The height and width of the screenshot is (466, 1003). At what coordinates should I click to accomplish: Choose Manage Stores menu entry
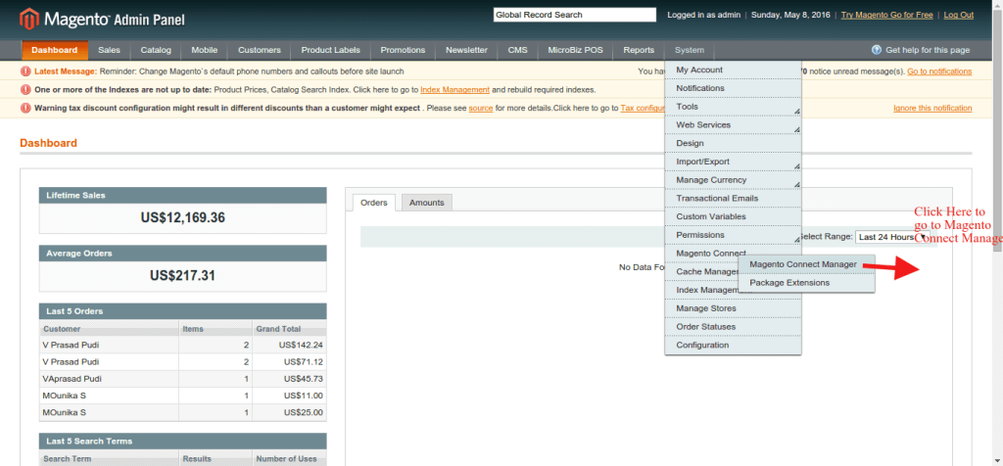coord(733,308)
